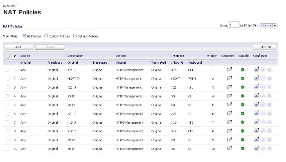View comment bubble for policy 3
286x162 pixels.
pyautogui.click(x=229, y=87)
